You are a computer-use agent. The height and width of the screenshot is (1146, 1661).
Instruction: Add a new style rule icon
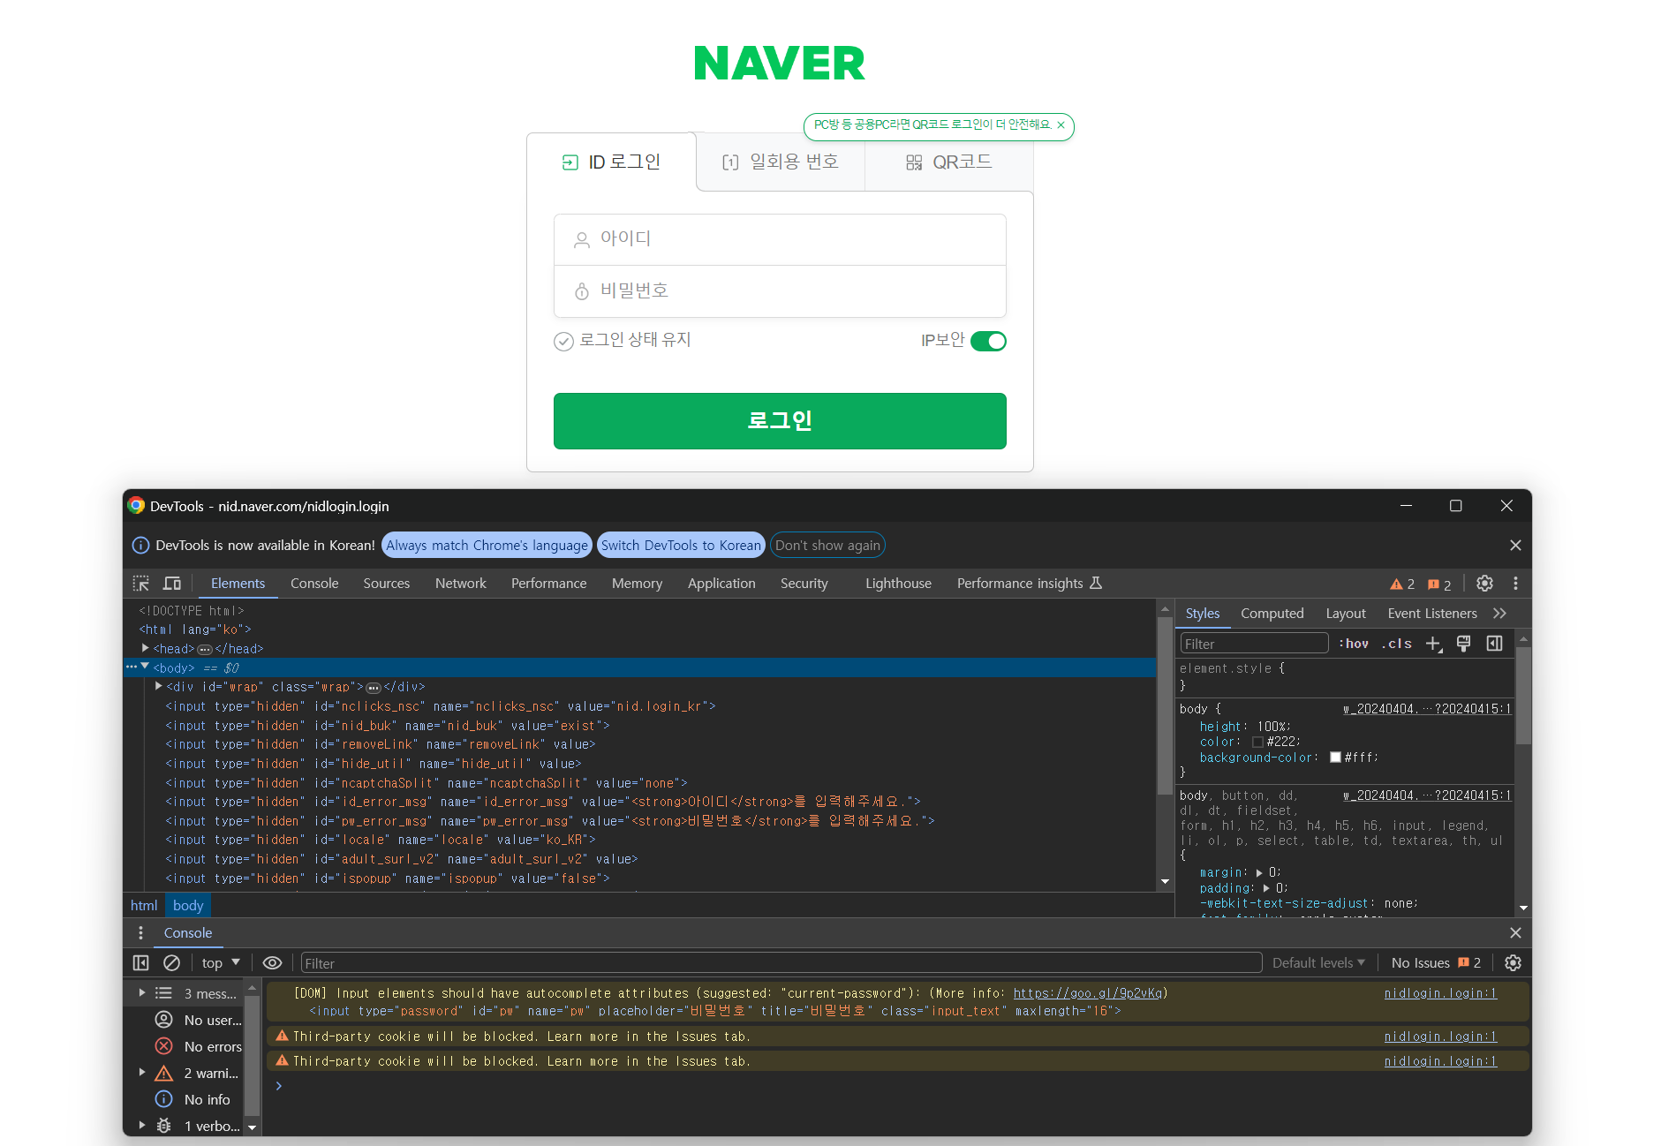[1434, 645]
